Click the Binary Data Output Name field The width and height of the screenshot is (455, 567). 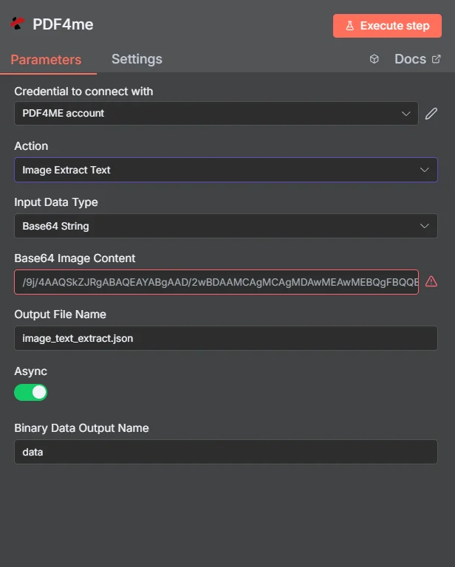coord(226,452)
